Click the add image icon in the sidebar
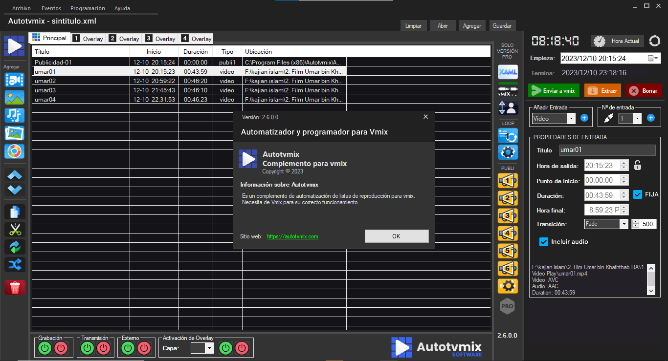The width and height of the screenshot is (668, 361). click(x=14, y=98)
